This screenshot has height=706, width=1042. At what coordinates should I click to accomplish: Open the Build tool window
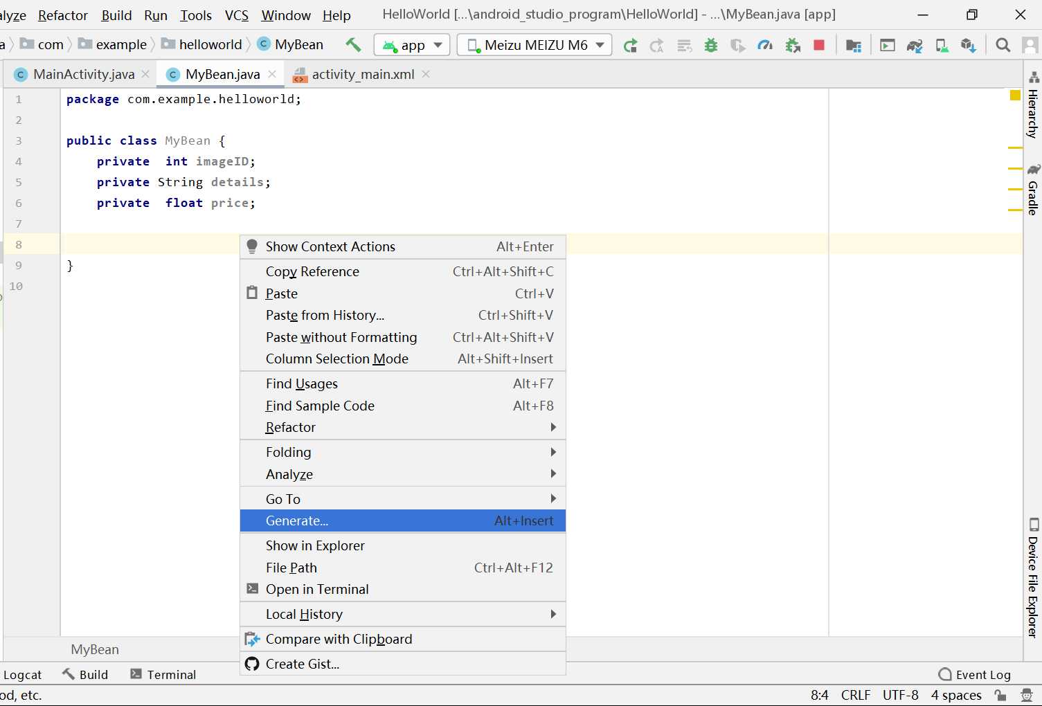tap(86, 675)
